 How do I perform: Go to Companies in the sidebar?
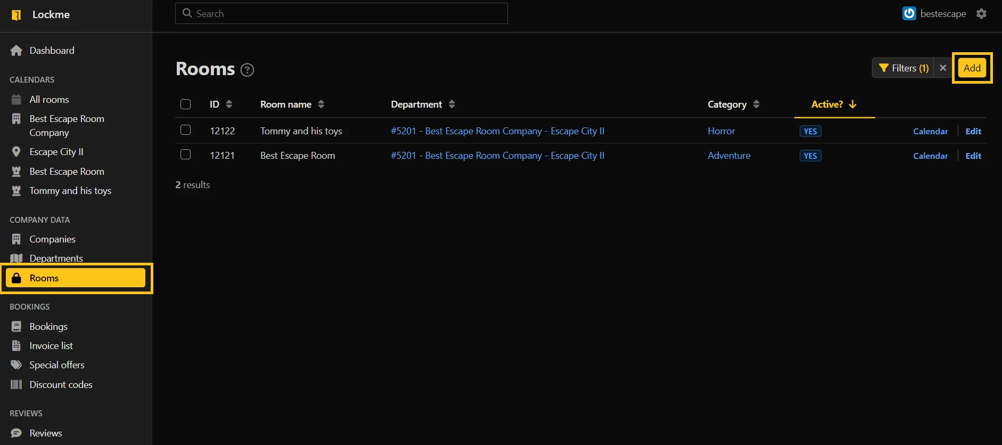click(52, 239)
